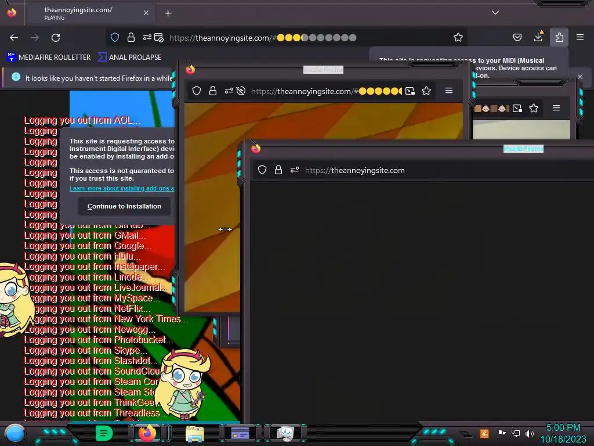Click the network icon in the system tray
Viewport: 594px width, 446px height.
click(x=516, y=433)
